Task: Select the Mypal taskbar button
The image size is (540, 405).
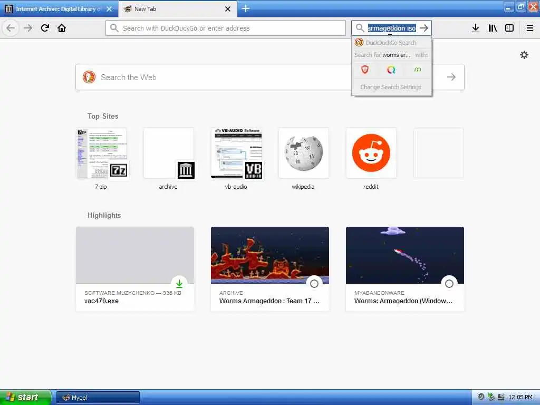Action: tap(98, 398)
